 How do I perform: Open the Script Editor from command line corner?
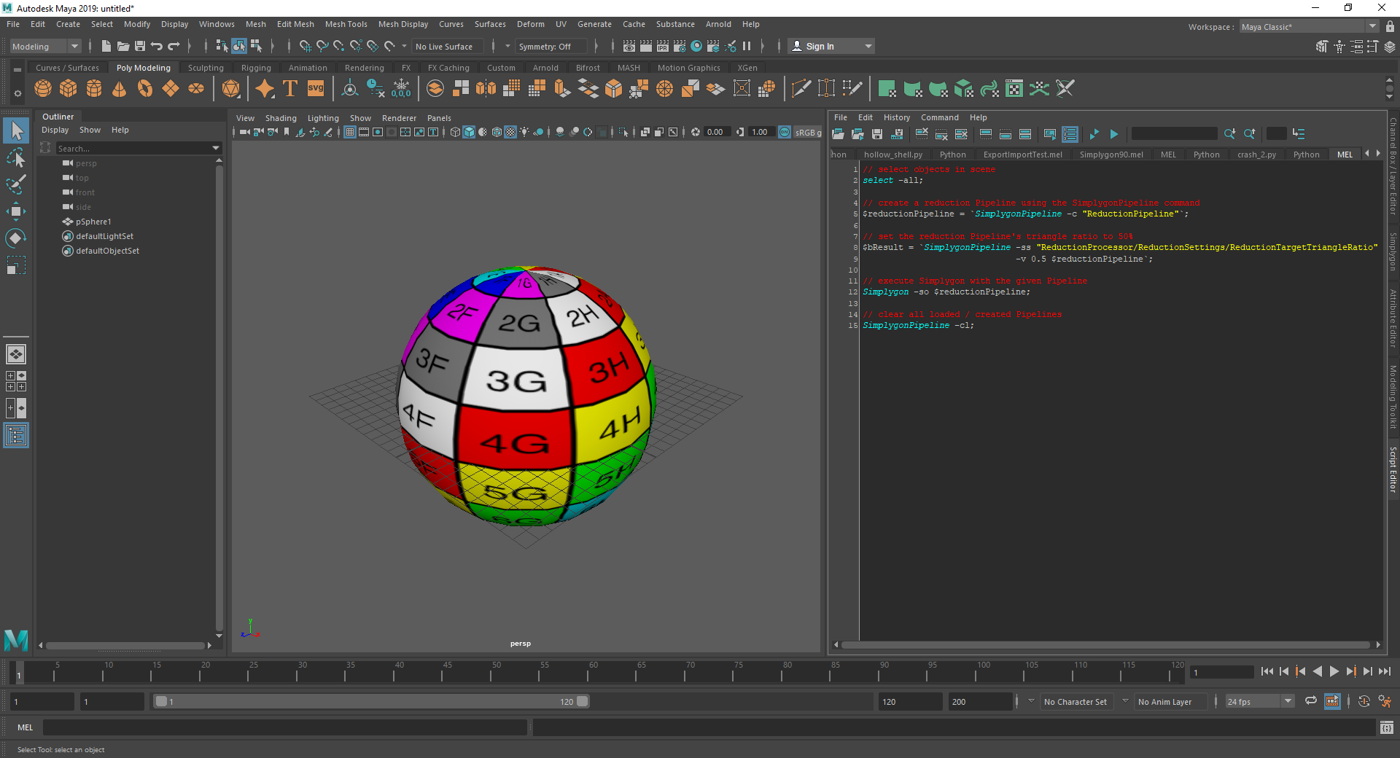tap(1386, 727)
